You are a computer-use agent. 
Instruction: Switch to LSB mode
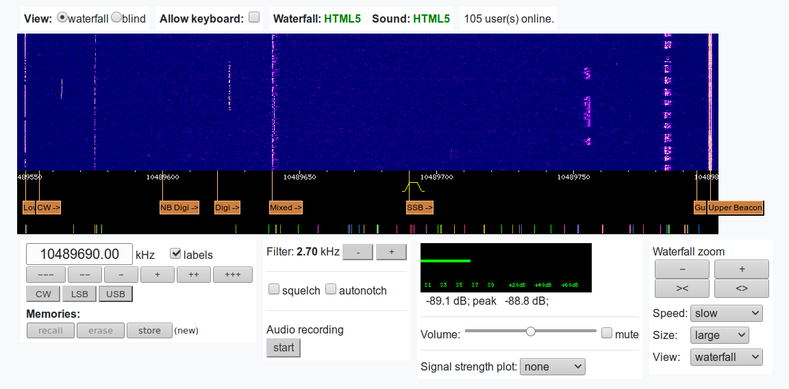[x=79, y=294]
